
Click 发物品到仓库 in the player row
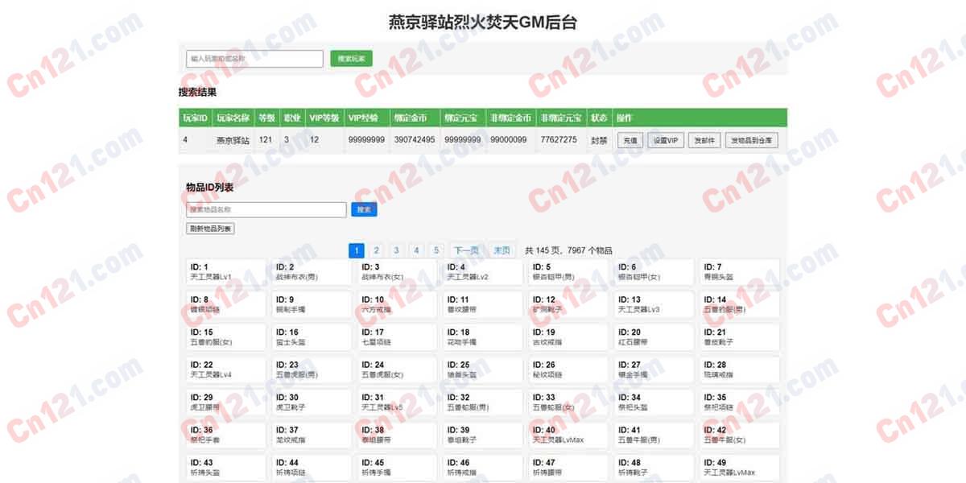point(752,140)
